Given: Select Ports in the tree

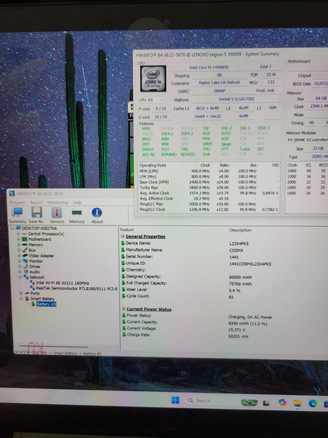Looking at the screenshot, I should (35, 293).
